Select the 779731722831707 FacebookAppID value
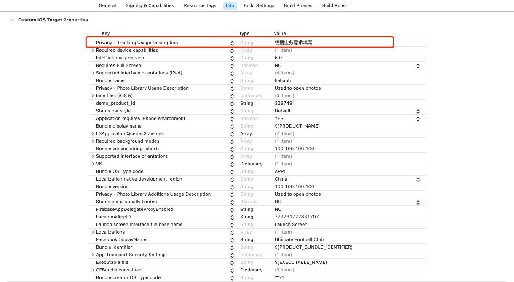The image size is (514, 282). click(297, 217)
